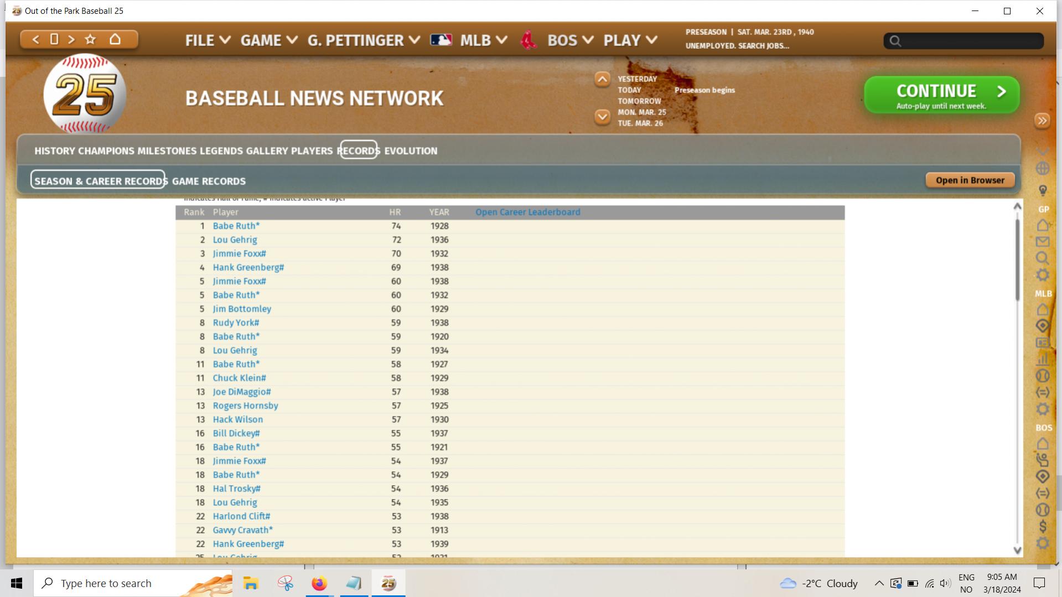Click the magnifier icon under GP section

click(x=1043, y=258)
